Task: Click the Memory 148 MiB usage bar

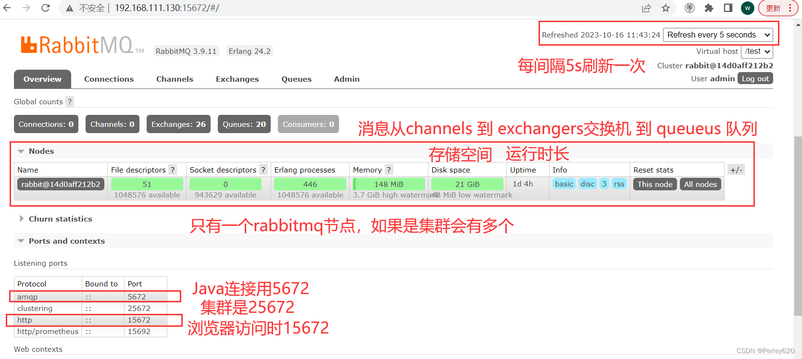Action: coord(389,184)
